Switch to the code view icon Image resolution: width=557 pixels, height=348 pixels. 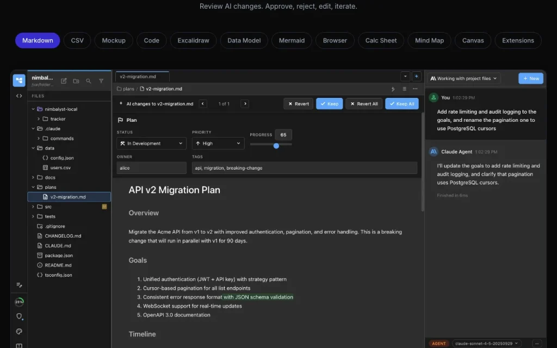pos(19,96)
